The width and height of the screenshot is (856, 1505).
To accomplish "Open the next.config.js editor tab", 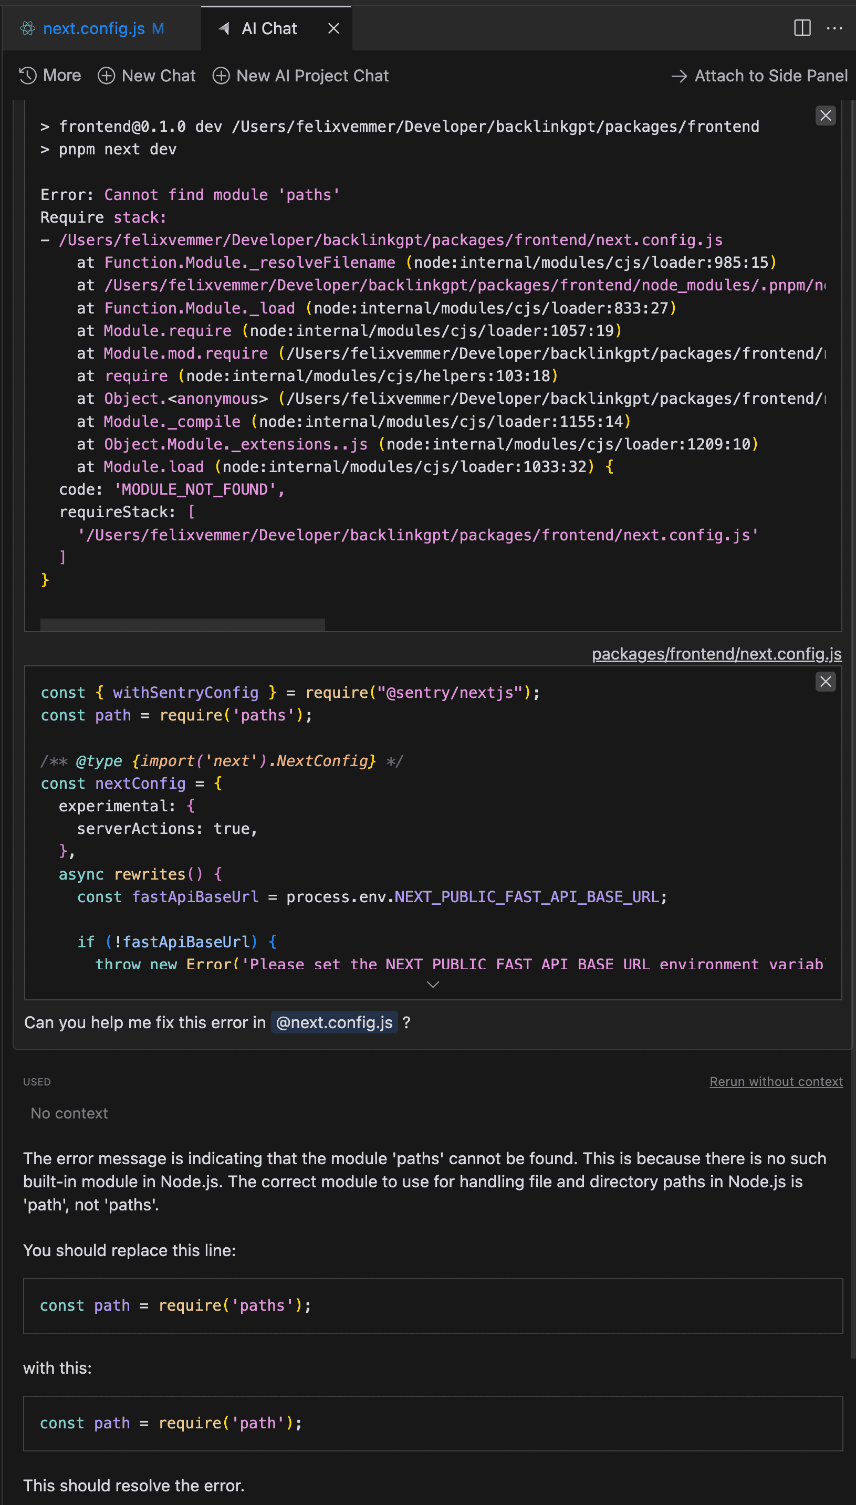I will 93,28.
